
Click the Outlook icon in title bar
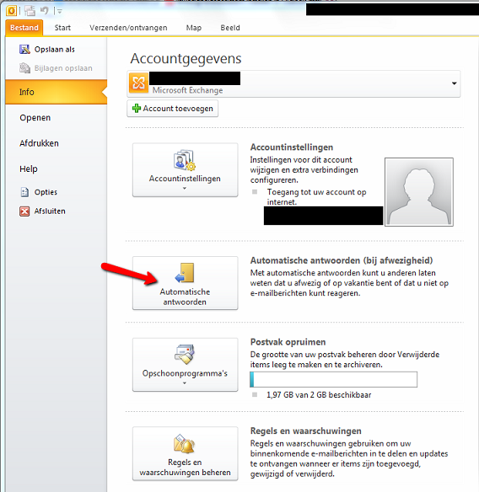[11, 11]
